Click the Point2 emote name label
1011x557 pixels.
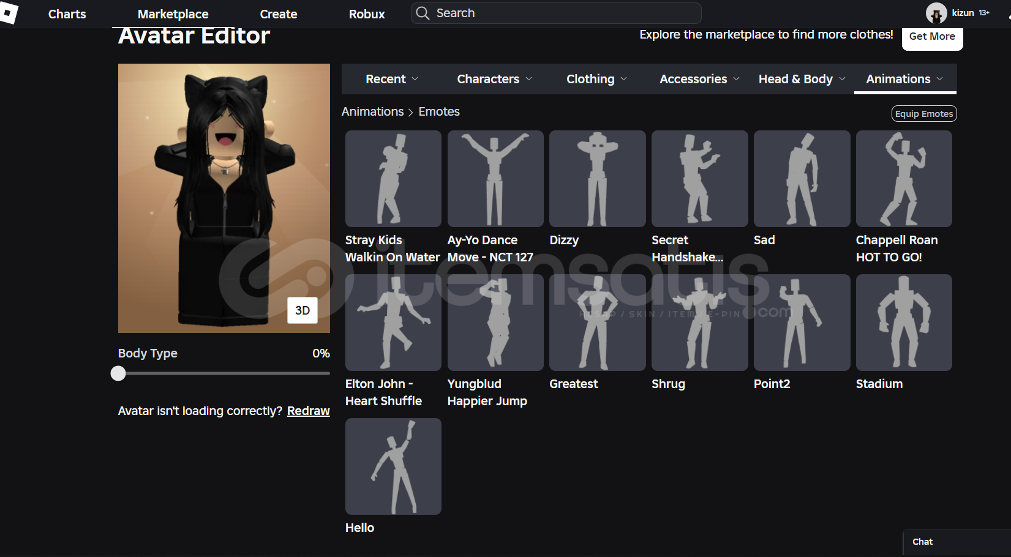click(772, 384)
